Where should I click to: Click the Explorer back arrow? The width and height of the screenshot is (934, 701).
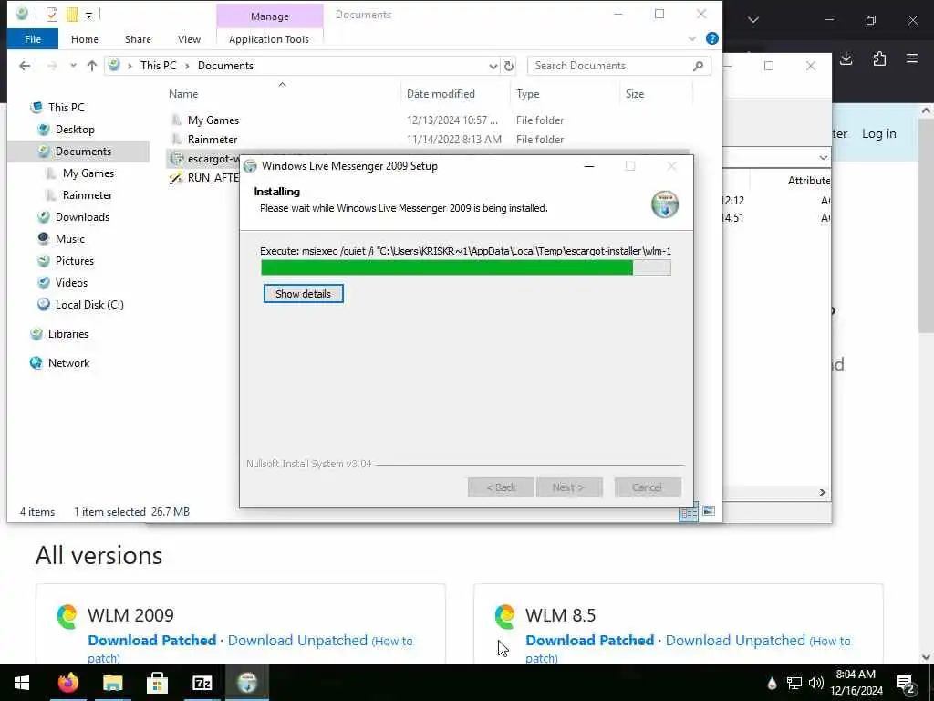coord(25,66)
